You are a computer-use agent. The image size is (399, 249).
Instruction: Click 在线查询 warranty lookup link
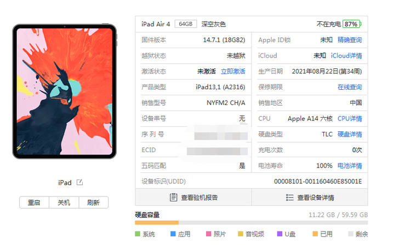pos(350,87)
